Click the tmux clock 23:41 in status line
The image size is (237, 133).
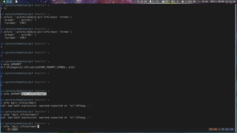pyautogui.click(x=213, y=129)
